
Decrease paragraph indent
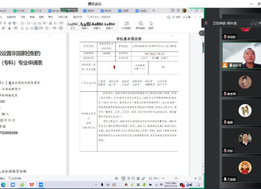click(34, 23)
